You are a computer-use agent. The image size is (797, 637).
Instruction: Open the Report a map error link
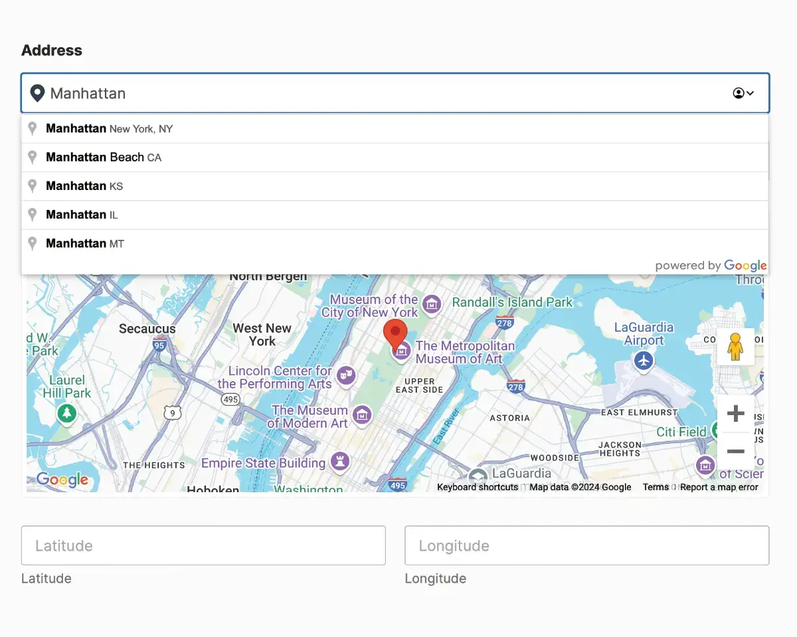tap(719, 487)
